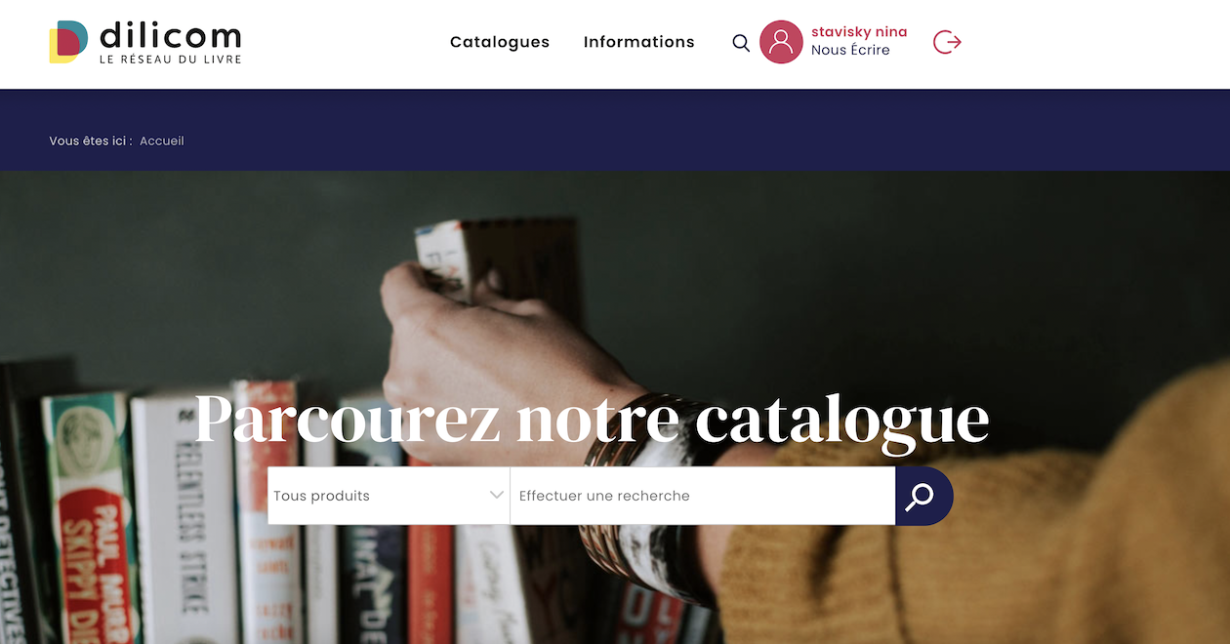
Task: Focus the Effectuer une recherche field
Action: (x=703, y=496)
